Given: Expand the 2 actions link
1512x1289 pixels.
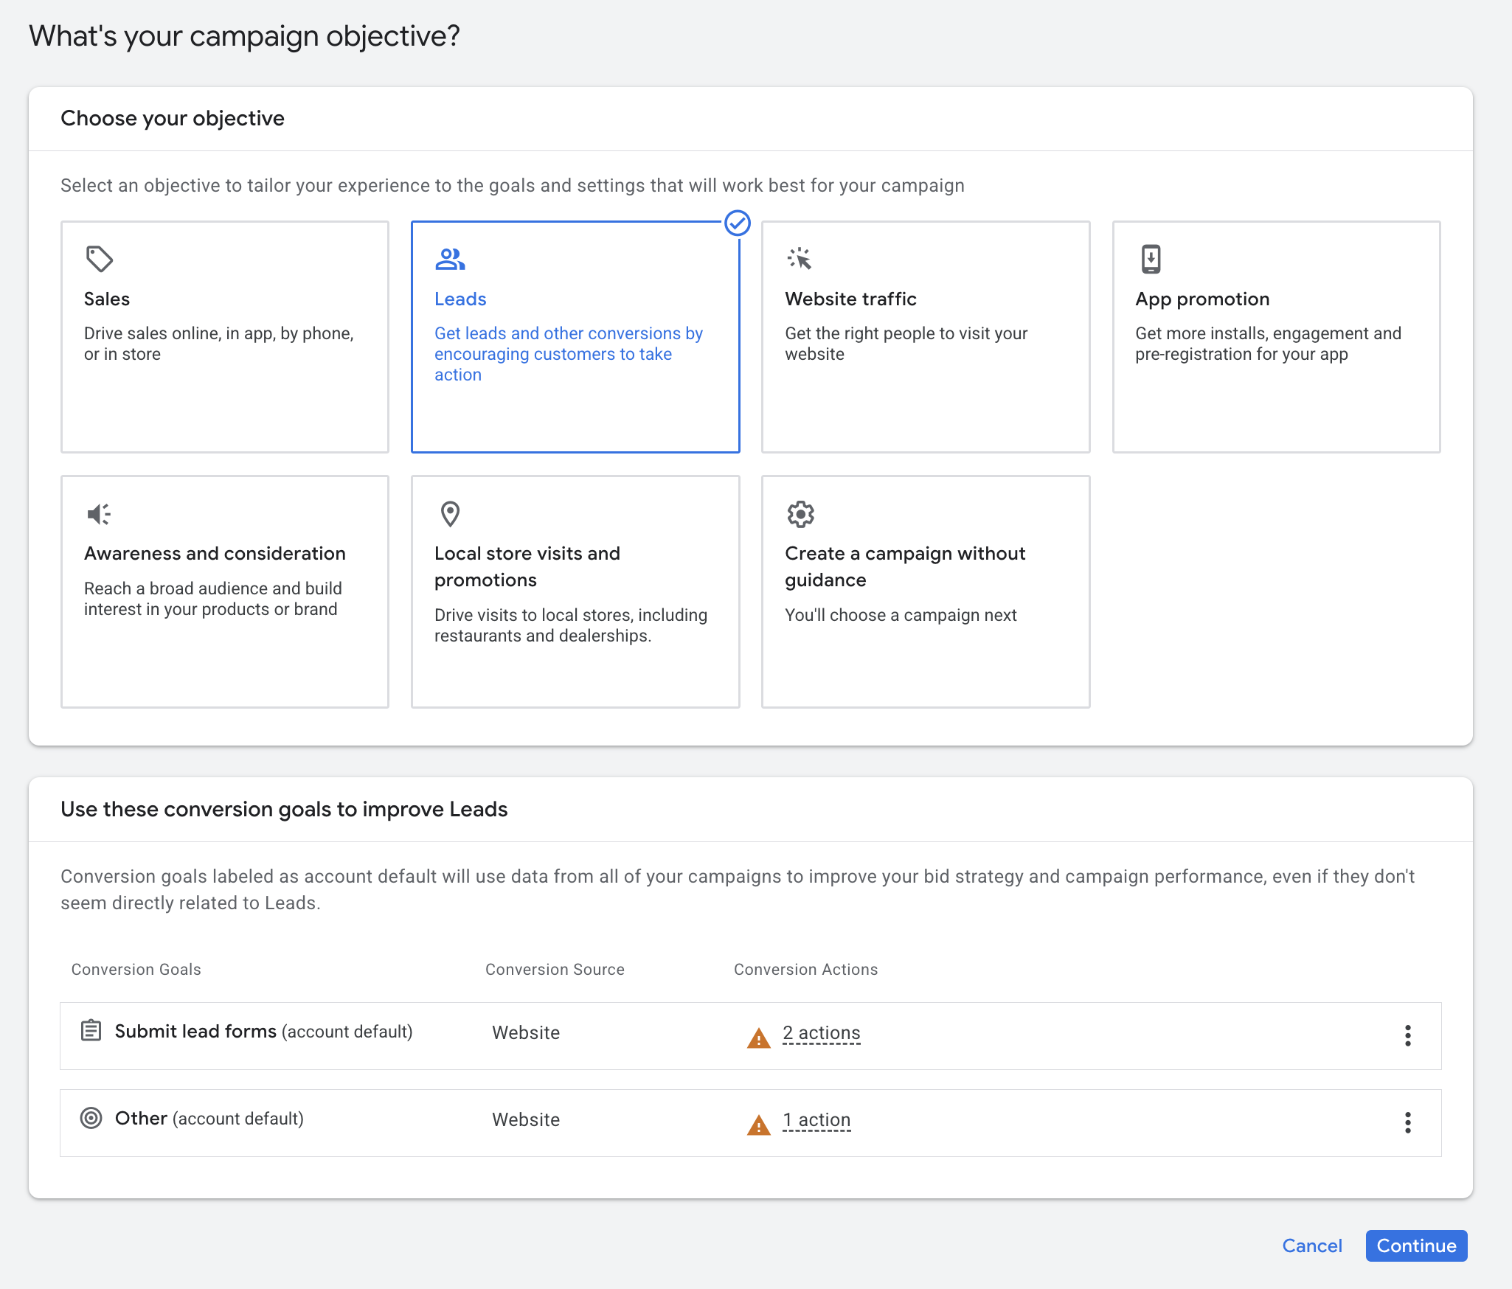Looking at the screenshot, I should (x=821, y=1033).
